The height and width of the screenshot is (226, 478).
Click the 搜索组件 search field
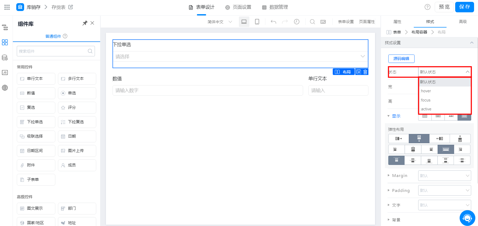[x=56, y=51]
